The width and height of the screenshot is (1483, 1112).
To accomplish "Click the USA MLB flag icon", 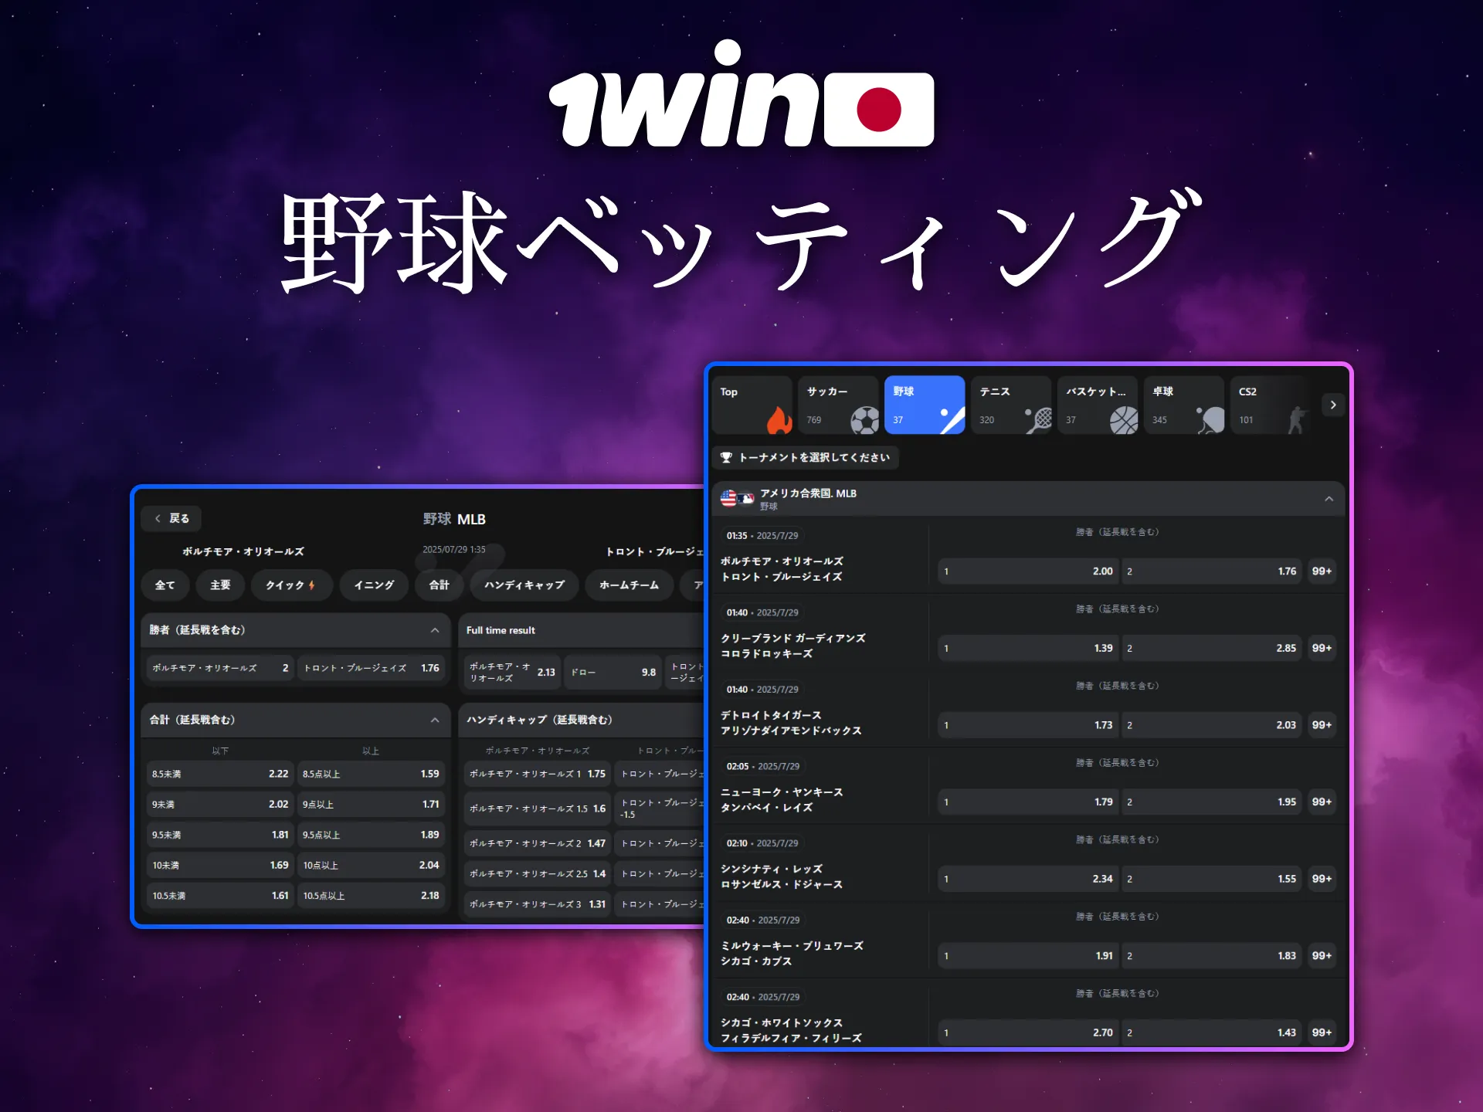I will point(737,498).
